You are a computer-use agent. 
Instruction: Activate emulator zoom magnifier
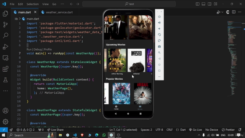[x=159, y=53]
